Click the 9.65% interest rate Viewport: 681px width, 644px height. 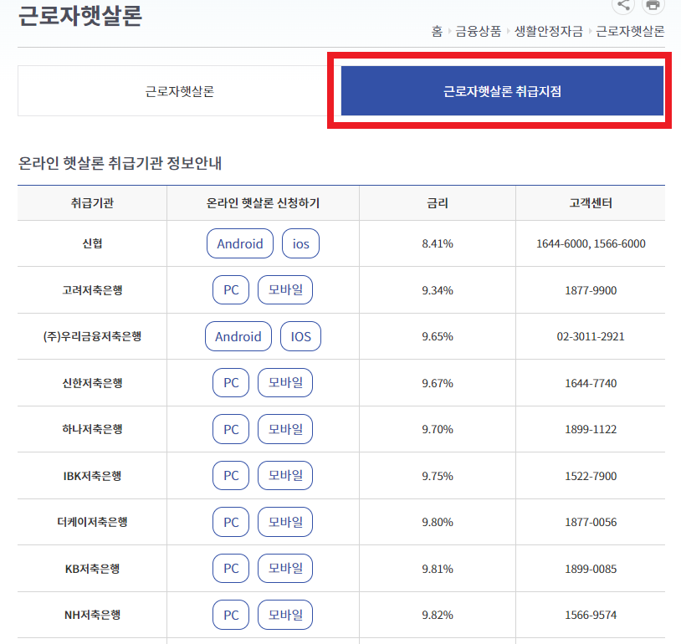click(x=438, y=336)
